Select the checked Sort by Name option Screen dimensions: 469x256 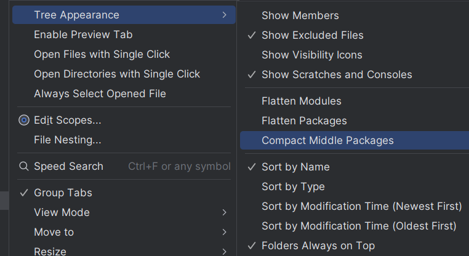click(x=295, y=167)
